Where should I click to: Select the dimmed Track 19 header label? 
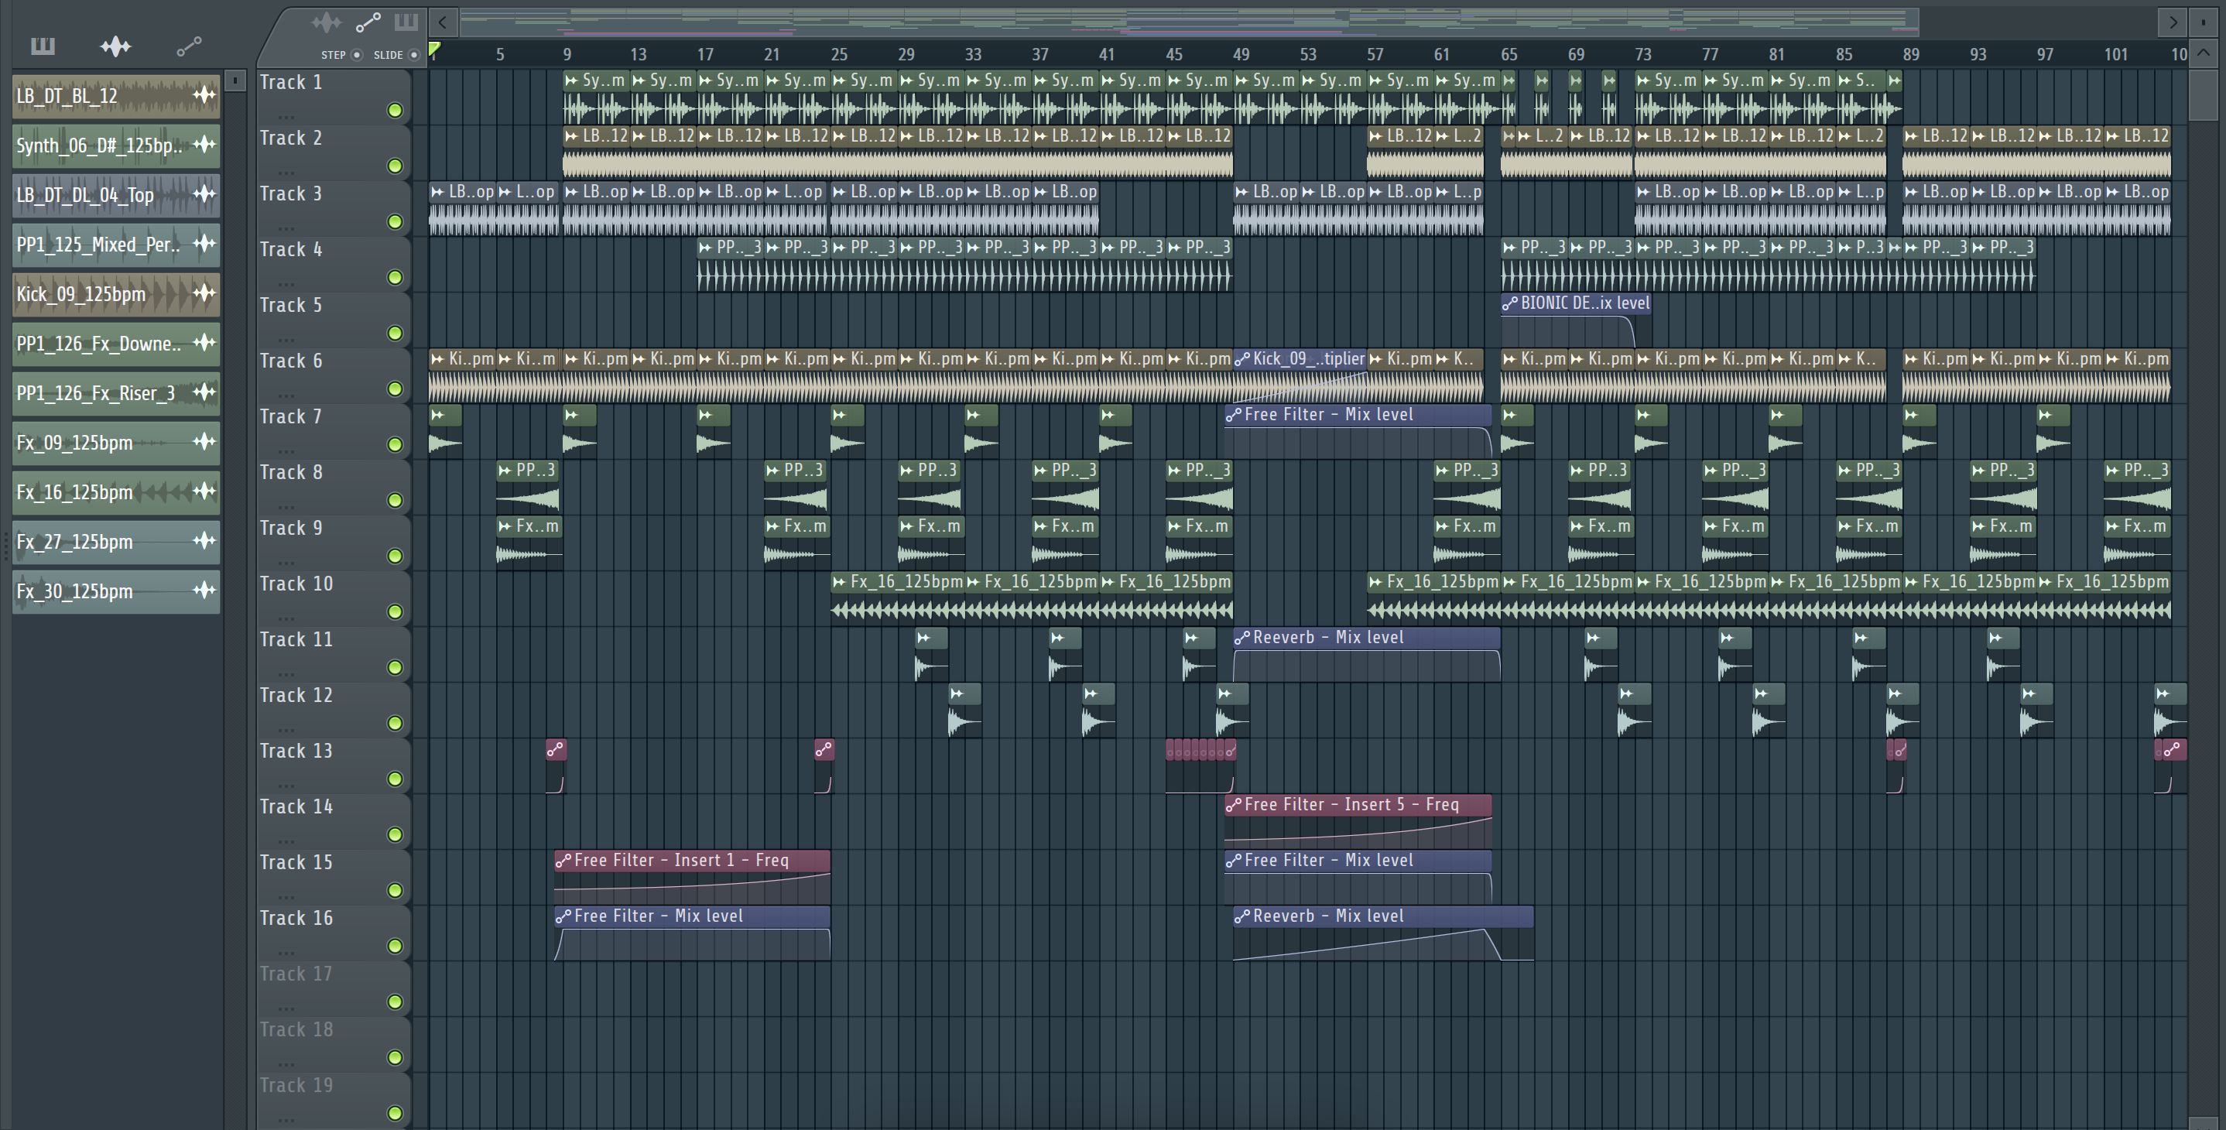click(x=296, y=1085)
